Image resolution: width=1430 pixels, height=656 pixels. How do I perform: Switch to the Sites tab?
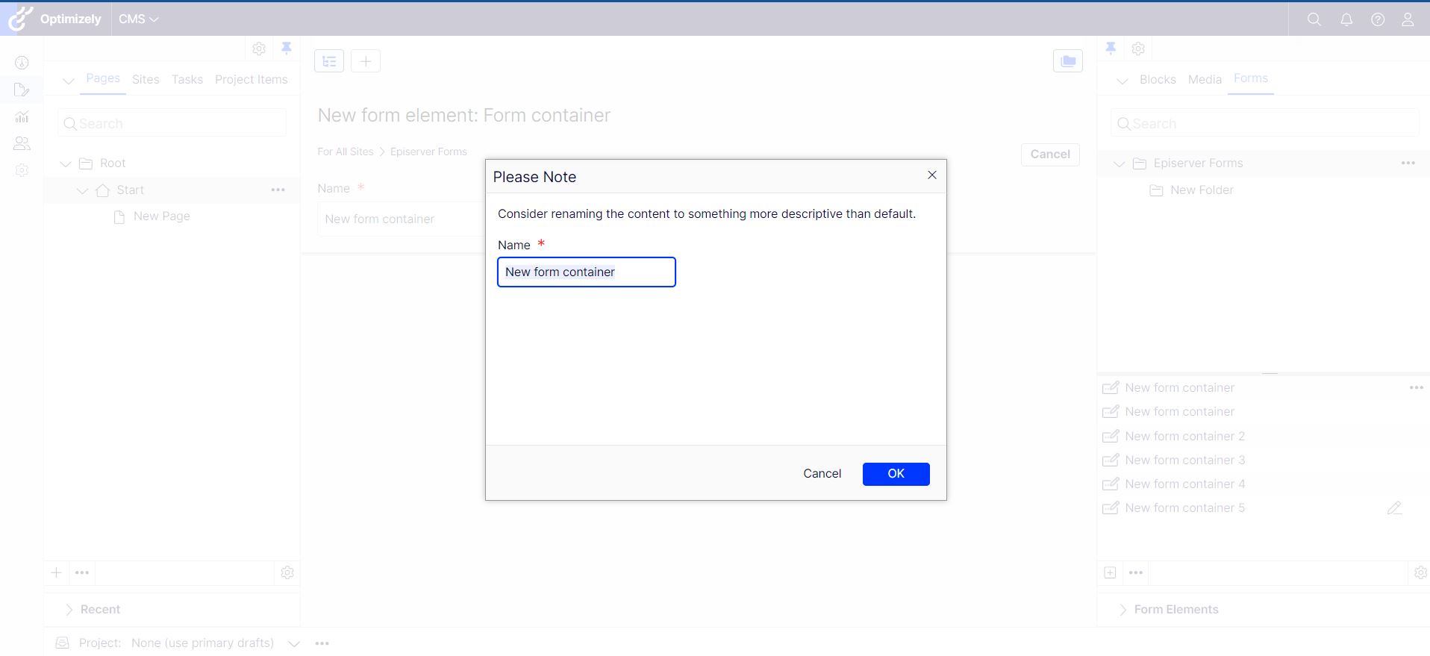pyautogui.click(x=146, y=80)
